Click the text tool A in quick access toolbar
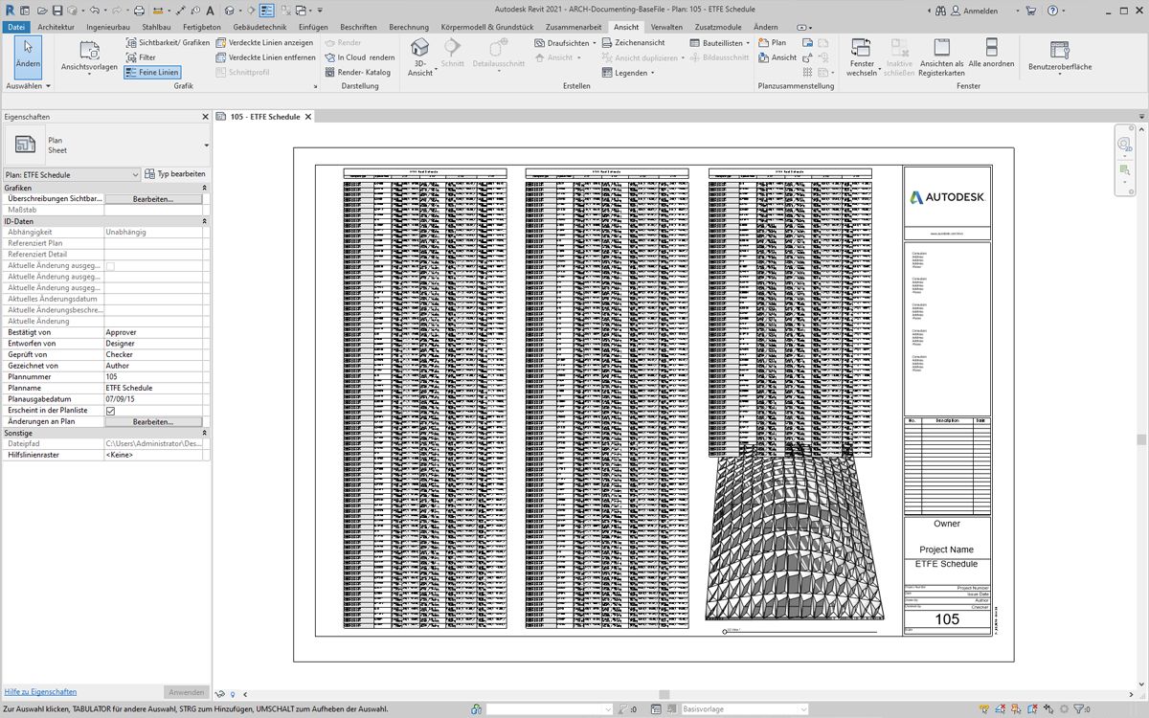This screenshot has width=1149, height=718. 210,11
